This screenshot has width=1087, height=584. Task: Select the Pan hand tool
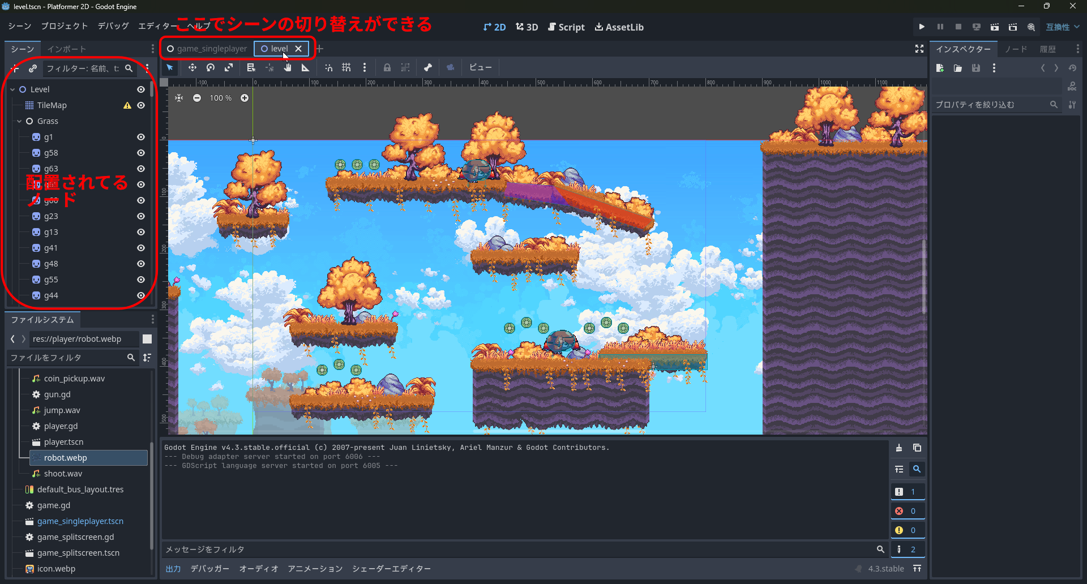[x=288, y=67]
